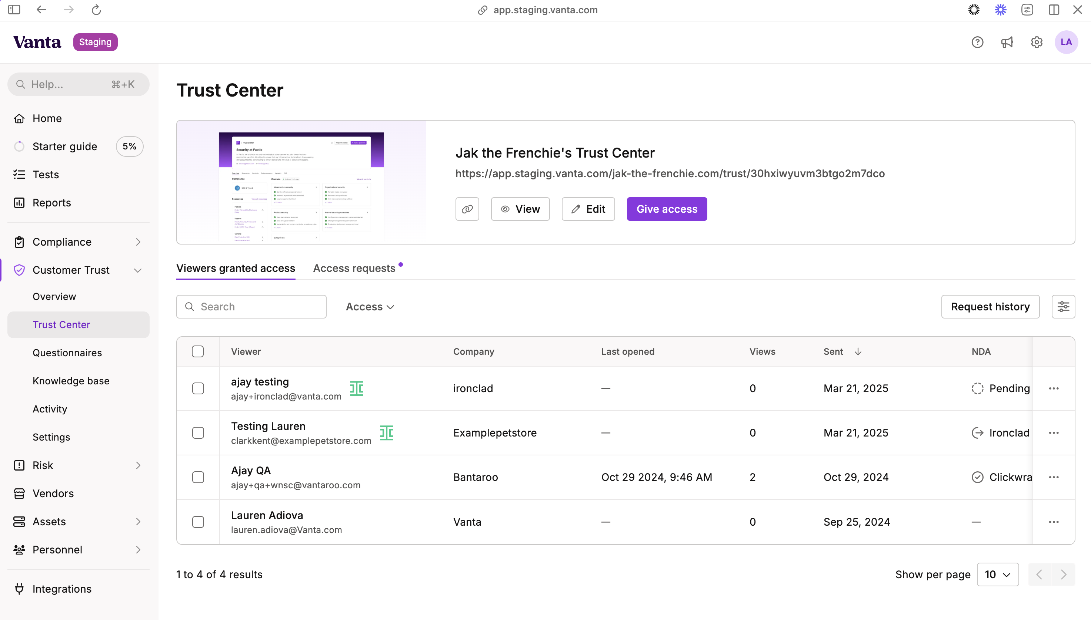Open the Help question-mark icon

tap(977, 42)
